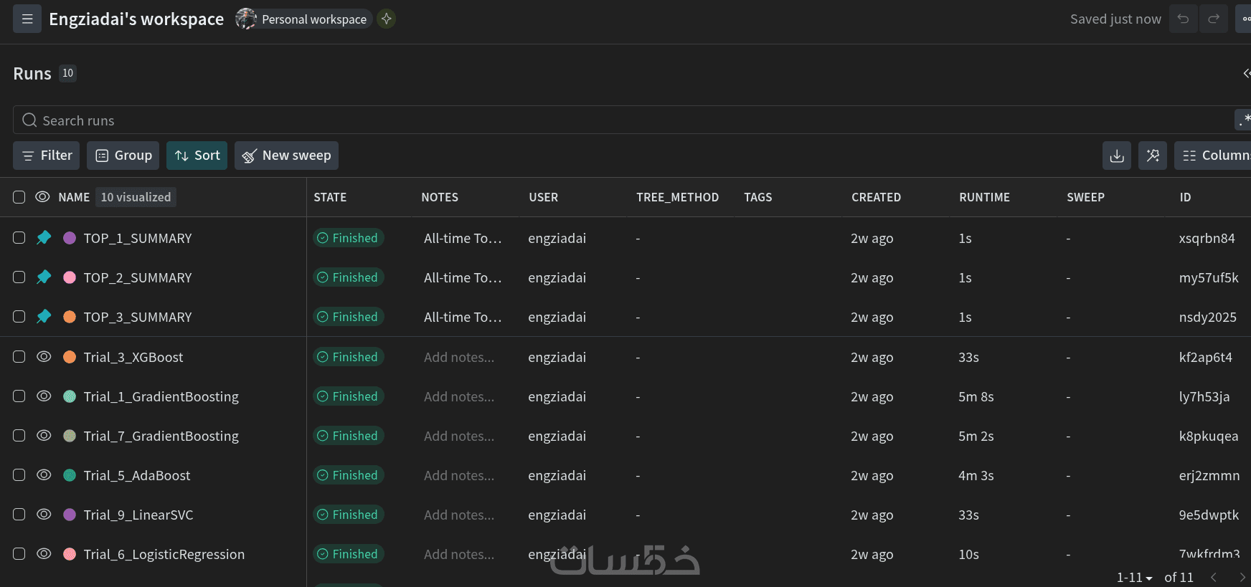Viewport: 1251px width, 587px height.
Task: Click the New sweep button
Action: coord(286,156)
